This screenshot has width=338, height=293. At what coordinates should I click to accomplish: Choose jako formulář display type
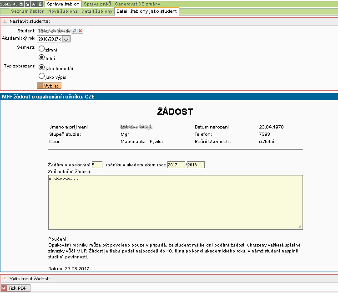coord(42,67)
